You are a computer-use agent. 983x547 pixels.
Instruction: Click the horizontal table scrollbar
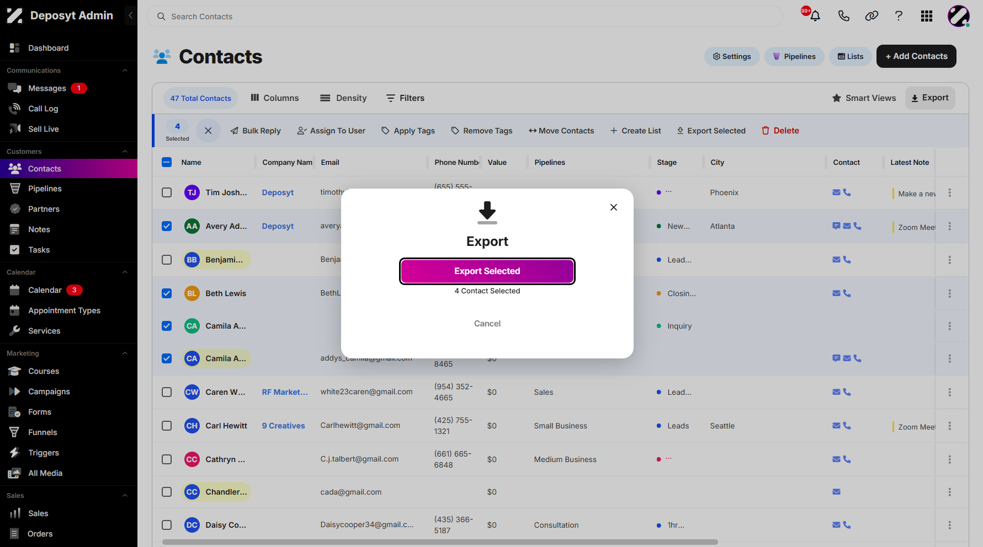coord(440,542)
